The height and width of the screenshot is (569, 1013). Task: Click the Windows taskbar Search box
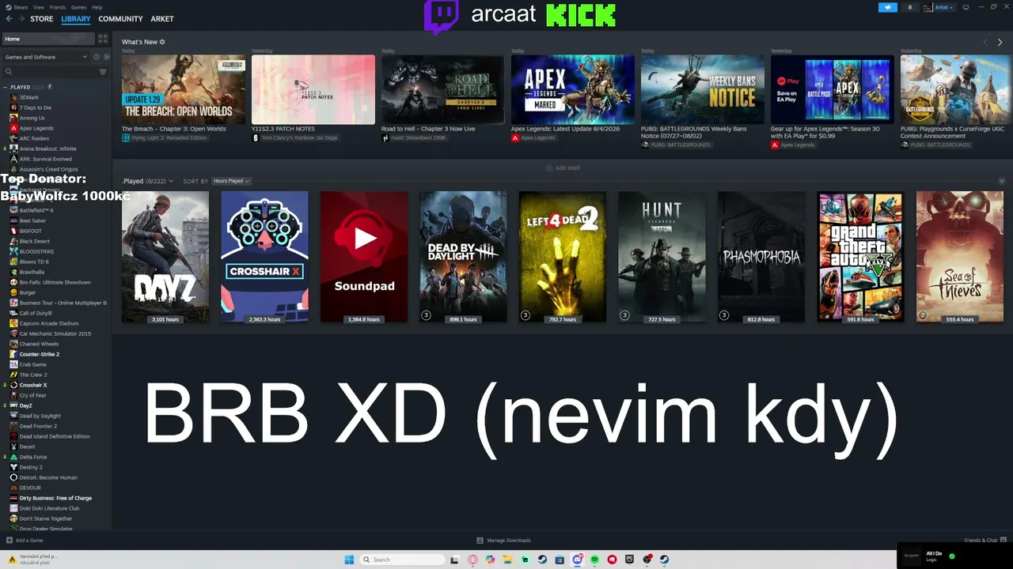coord(403,560)
